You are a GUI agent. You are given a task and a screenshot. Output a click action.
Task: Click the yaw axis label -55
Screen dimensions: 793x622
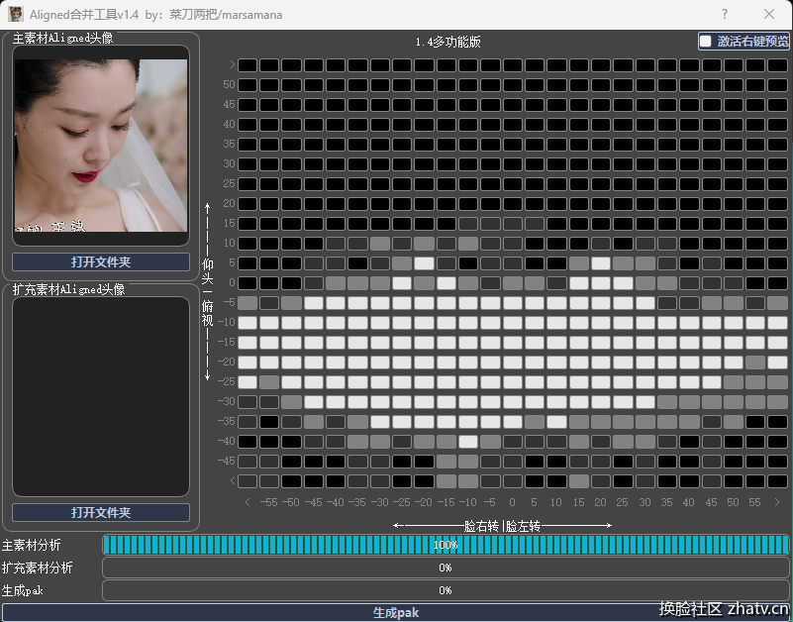269,502
